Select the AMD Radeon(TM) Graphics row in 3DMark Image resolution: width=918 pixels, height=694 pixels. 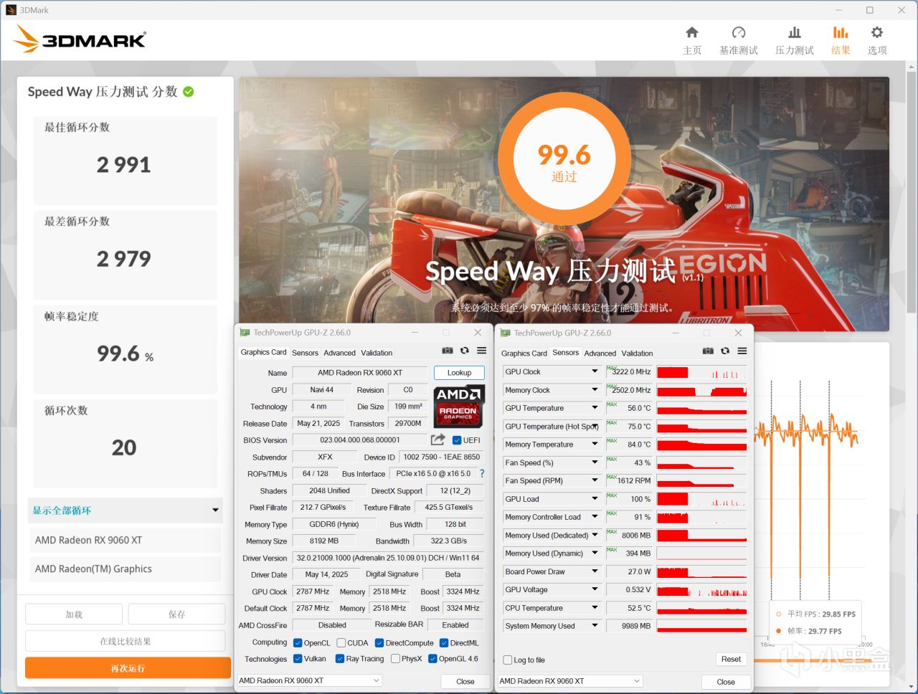click(126, 569)
